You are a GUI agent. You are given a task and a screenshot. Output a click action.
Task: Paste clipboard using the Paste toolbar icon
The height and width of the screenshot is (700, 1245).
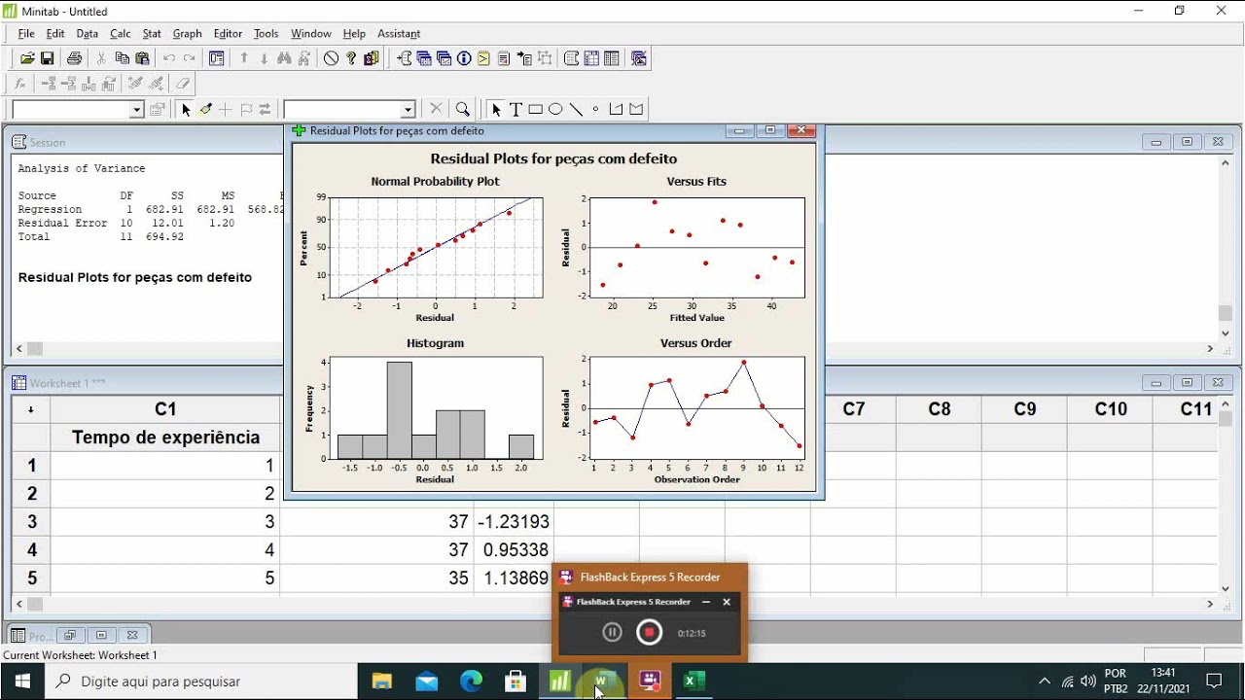(x=142, y=58)
